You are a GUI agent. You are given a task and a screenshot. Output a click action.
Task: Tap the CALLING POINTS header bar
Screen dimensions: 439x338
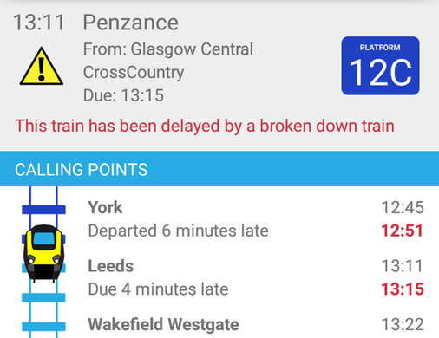click(x=219, y=169)
